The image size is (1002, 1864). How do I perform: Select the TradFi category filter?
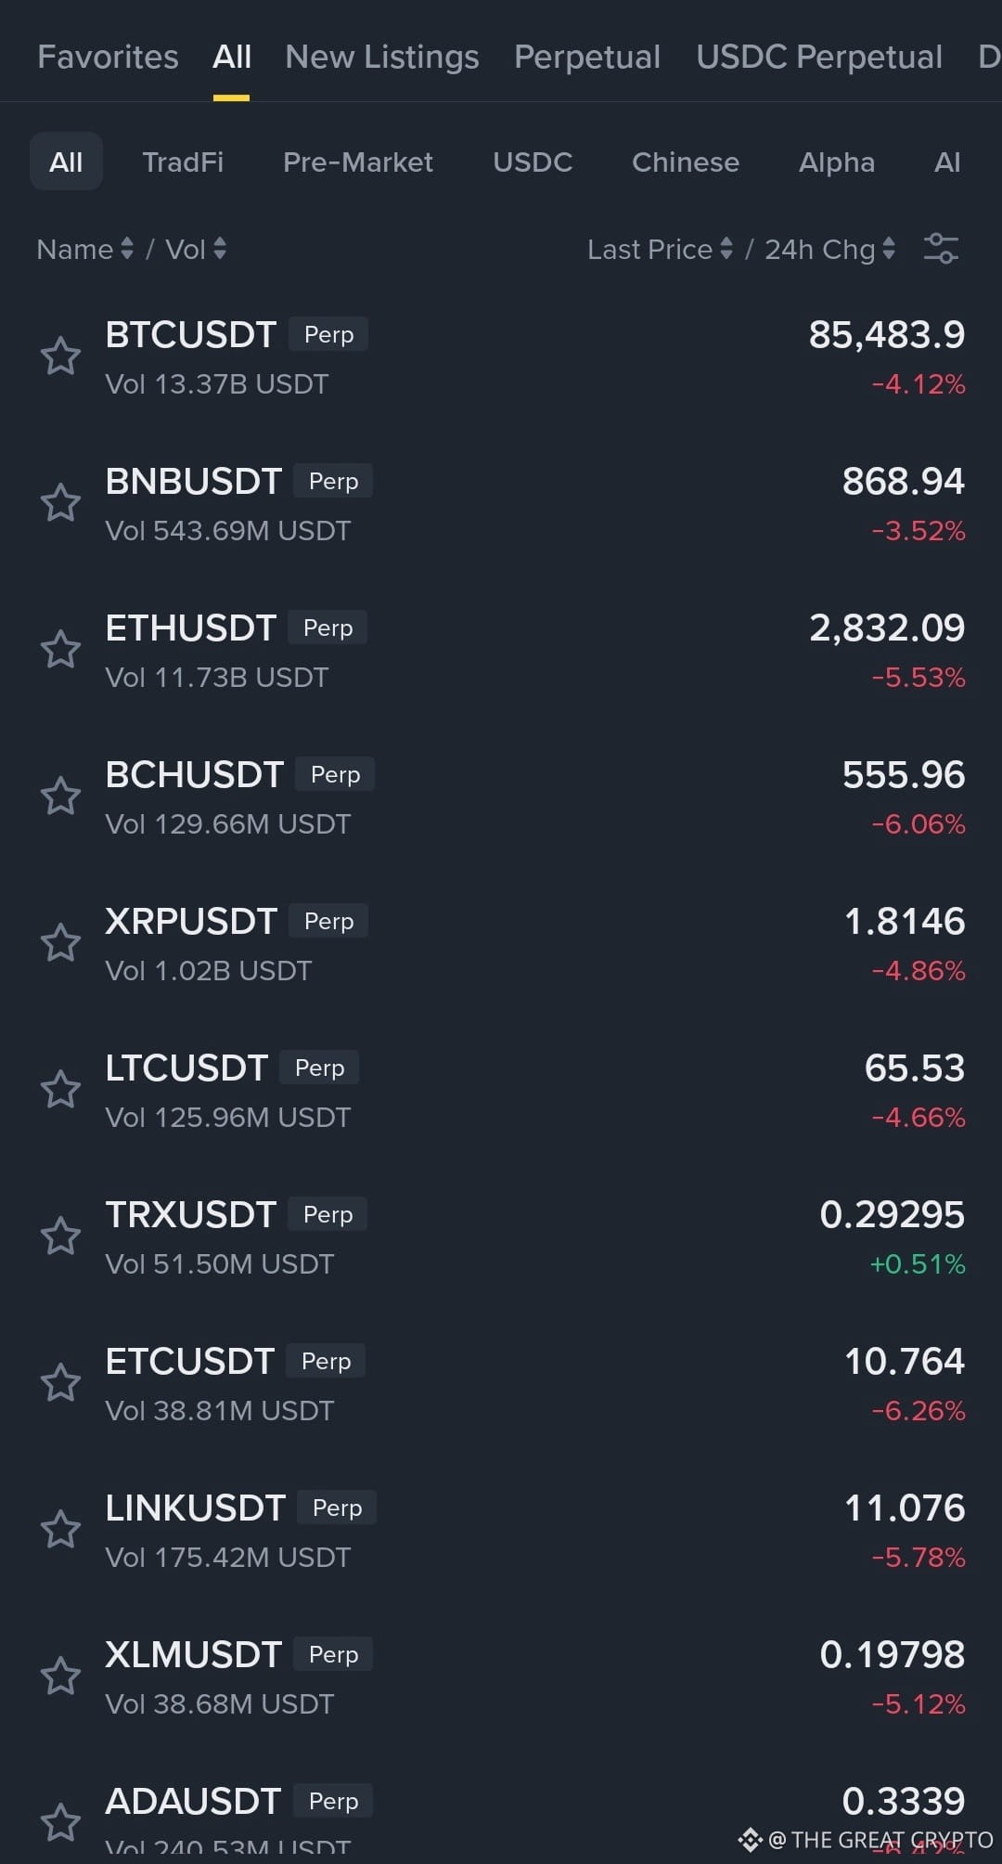(x=183, y=162)
